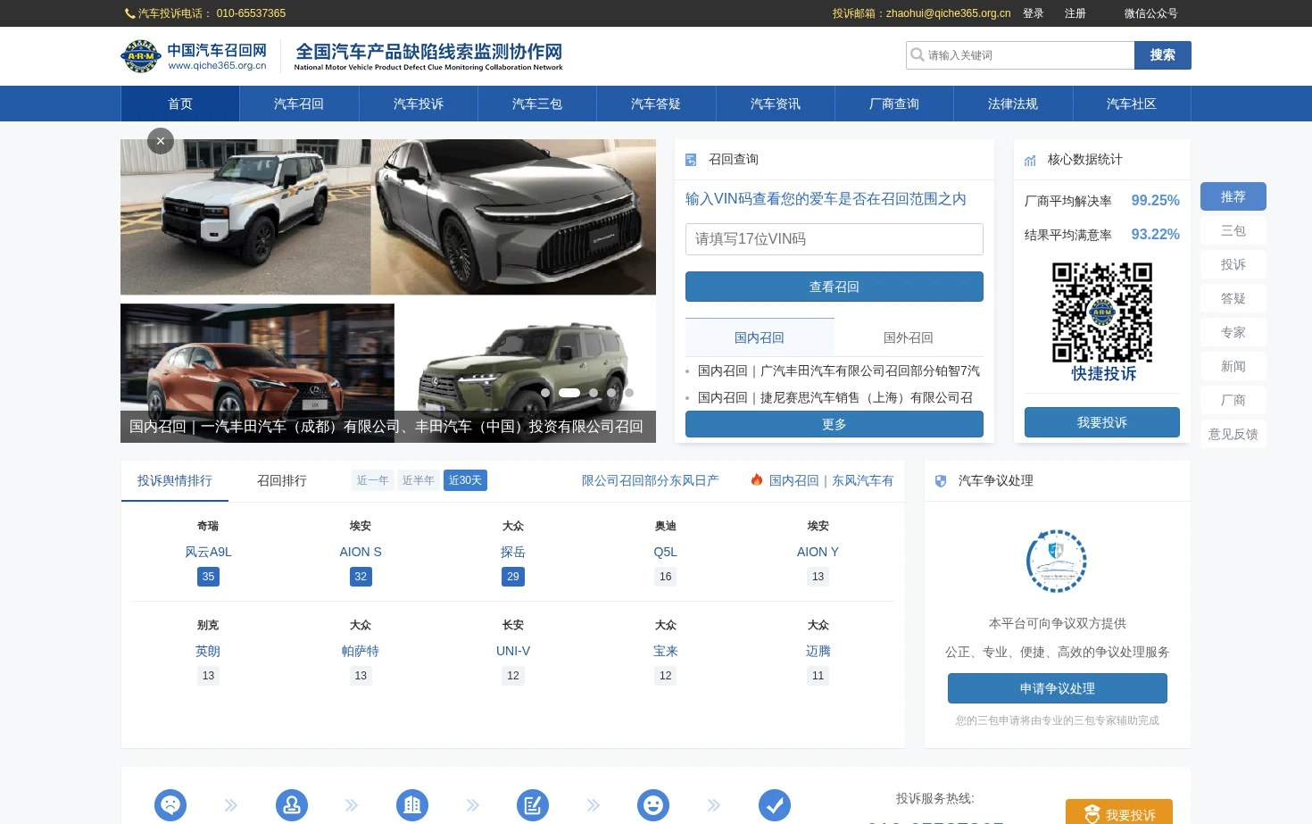Focus the 17位VIN码 input field

pyautogui.click(x=835, y=239)
